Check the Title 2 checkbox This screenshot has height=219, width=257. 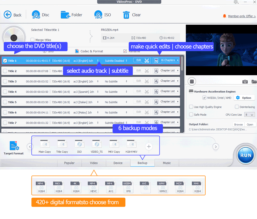tap(5, 71)
